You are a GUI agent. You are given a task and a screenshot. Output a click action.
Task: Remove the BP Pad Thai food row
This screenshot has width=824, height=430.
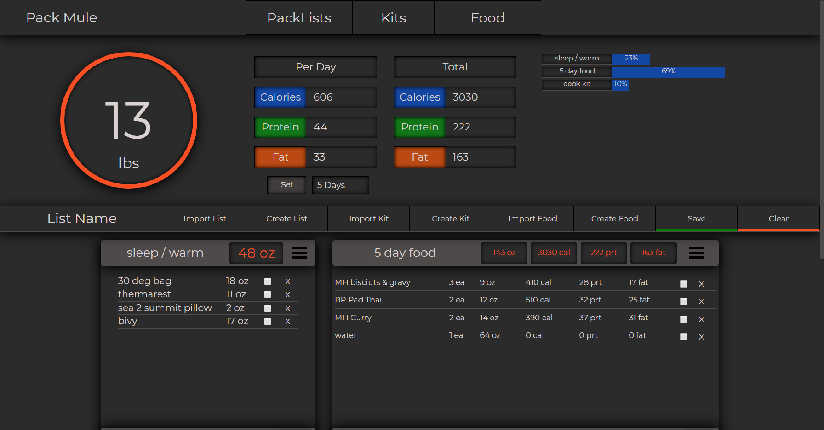[x=701, y=301]
